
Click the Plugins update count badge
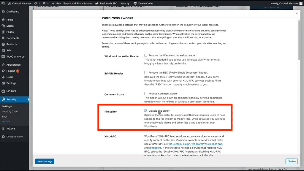point(18,71)
